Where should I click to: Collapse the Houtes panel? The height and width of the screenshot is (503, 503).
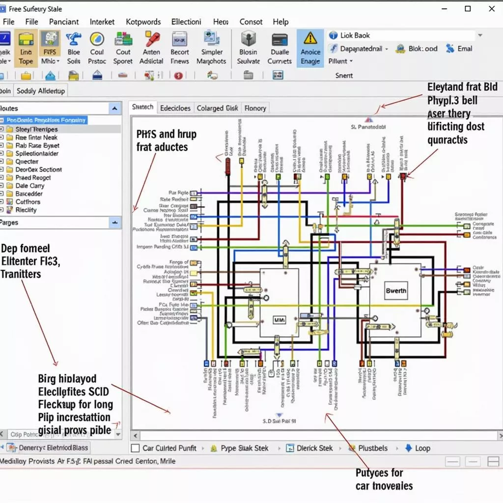coord(114,108)
